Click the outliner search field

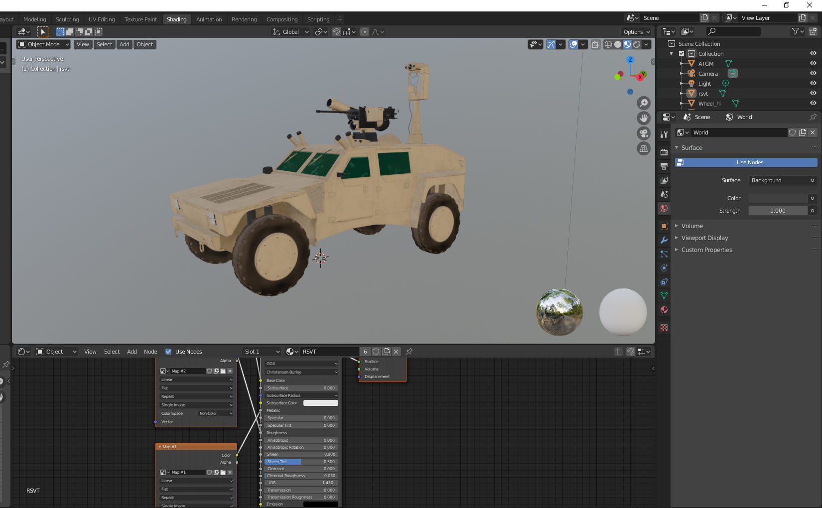click(x=733, y=31)
